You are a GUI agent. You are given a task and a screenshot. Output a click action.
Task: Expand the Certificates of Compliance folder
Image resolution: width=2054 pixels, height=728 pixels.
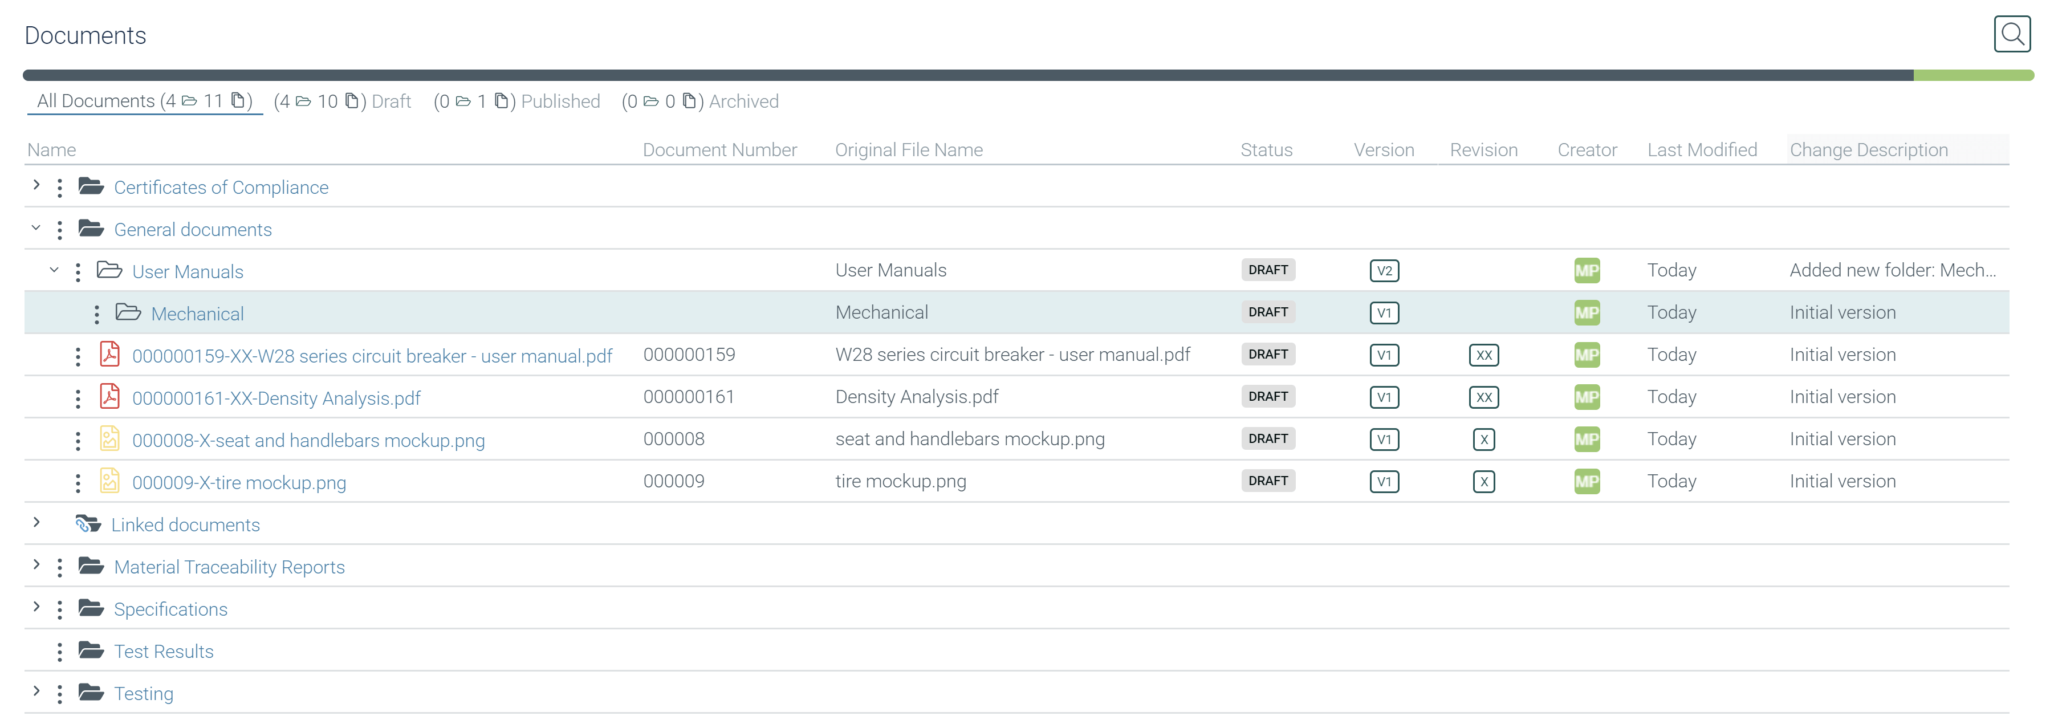pyautogui.click(x=36, y=185)
